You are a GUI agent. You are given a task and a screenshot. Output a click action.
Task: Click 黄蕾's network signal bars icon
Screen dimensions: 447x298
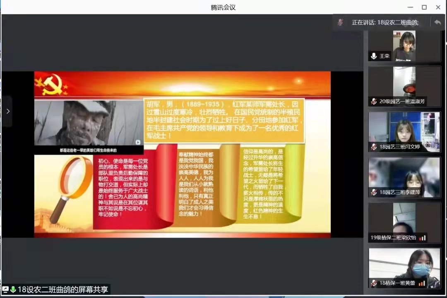(422, 283)
